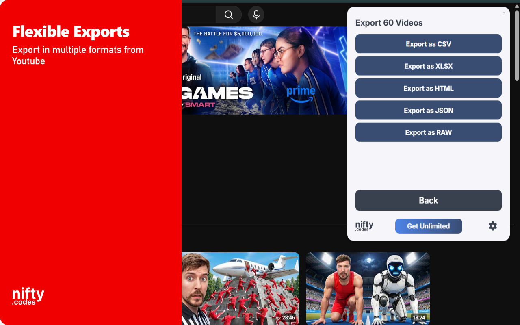Image resolution: width=520 pixels, height=325 pixels.
Task: Open extension settings via the gear icon
Action: pyautogui.click(x=492, y=226)
